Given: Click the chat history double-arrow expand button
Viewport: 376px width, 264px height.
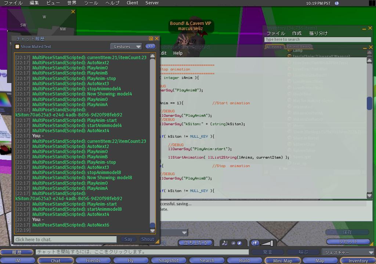Looking at the screenshot, I should pos(150,46).
